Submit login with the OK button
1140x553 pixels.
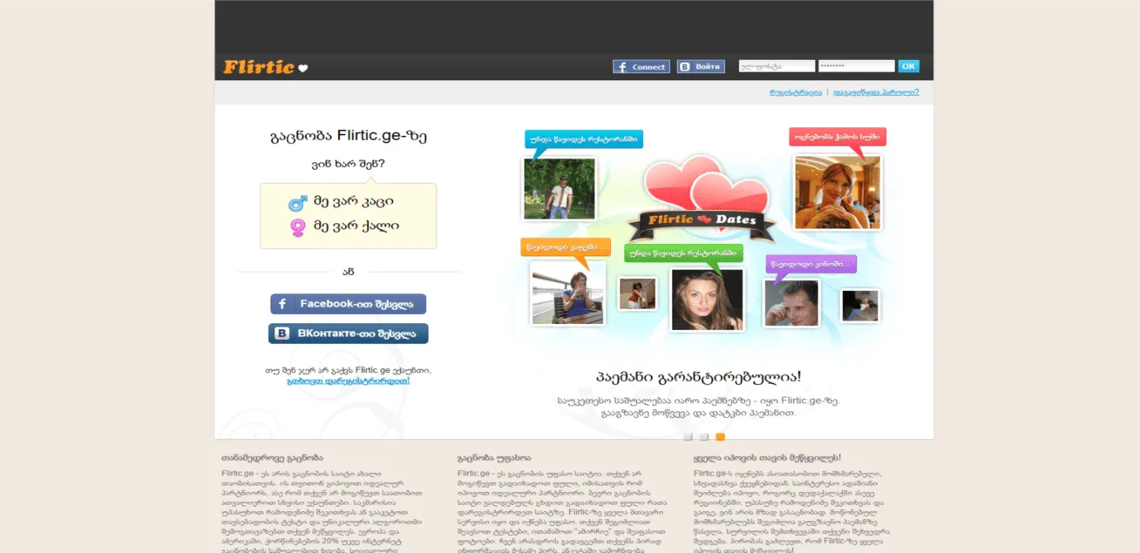click(908, 66)
